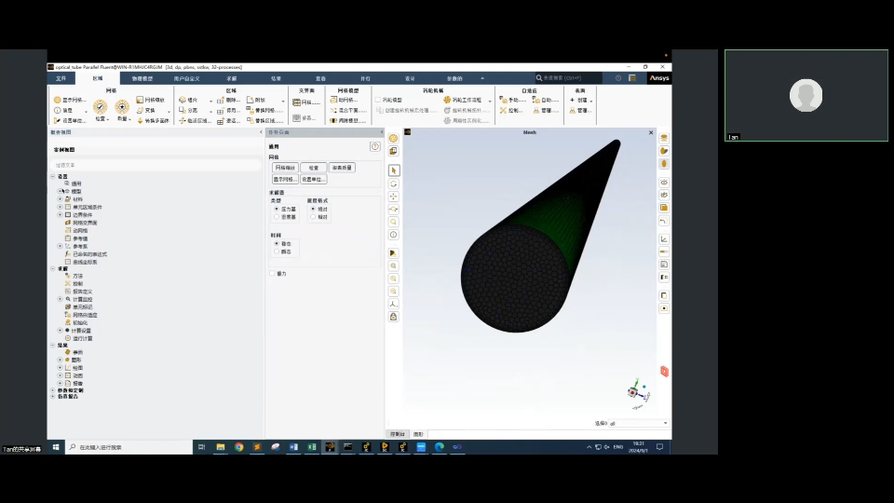Enable the Gravity (重力) checkbox

pos(272,274)
